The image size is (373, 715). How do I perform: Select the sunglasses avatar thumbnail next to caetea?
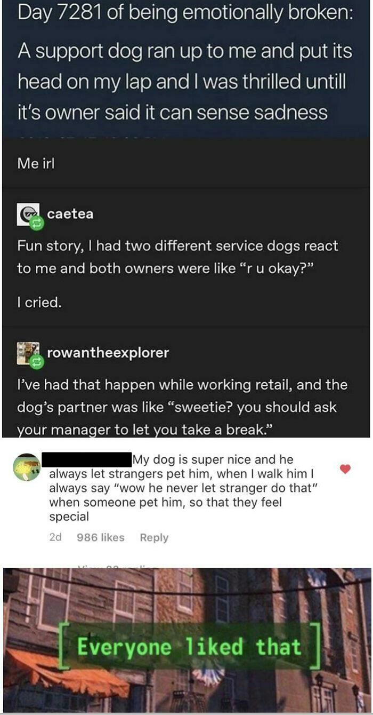25,213
